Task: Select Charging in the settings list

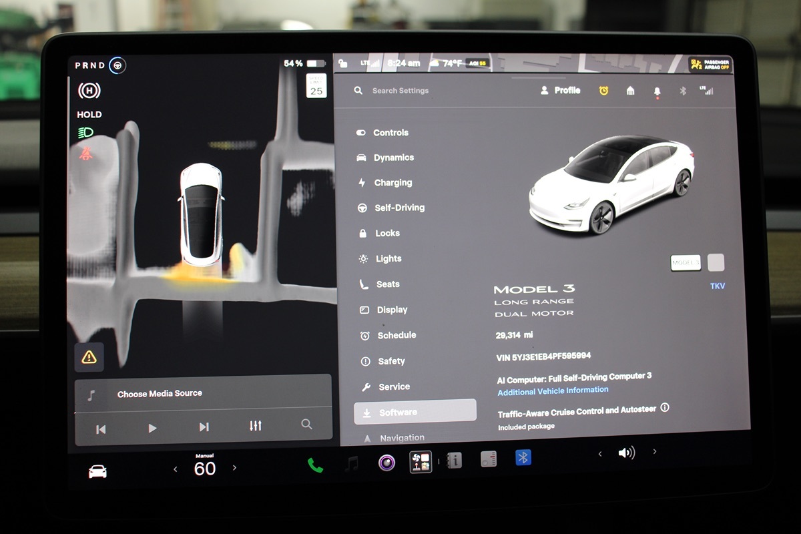Action: tap(384, 183)
